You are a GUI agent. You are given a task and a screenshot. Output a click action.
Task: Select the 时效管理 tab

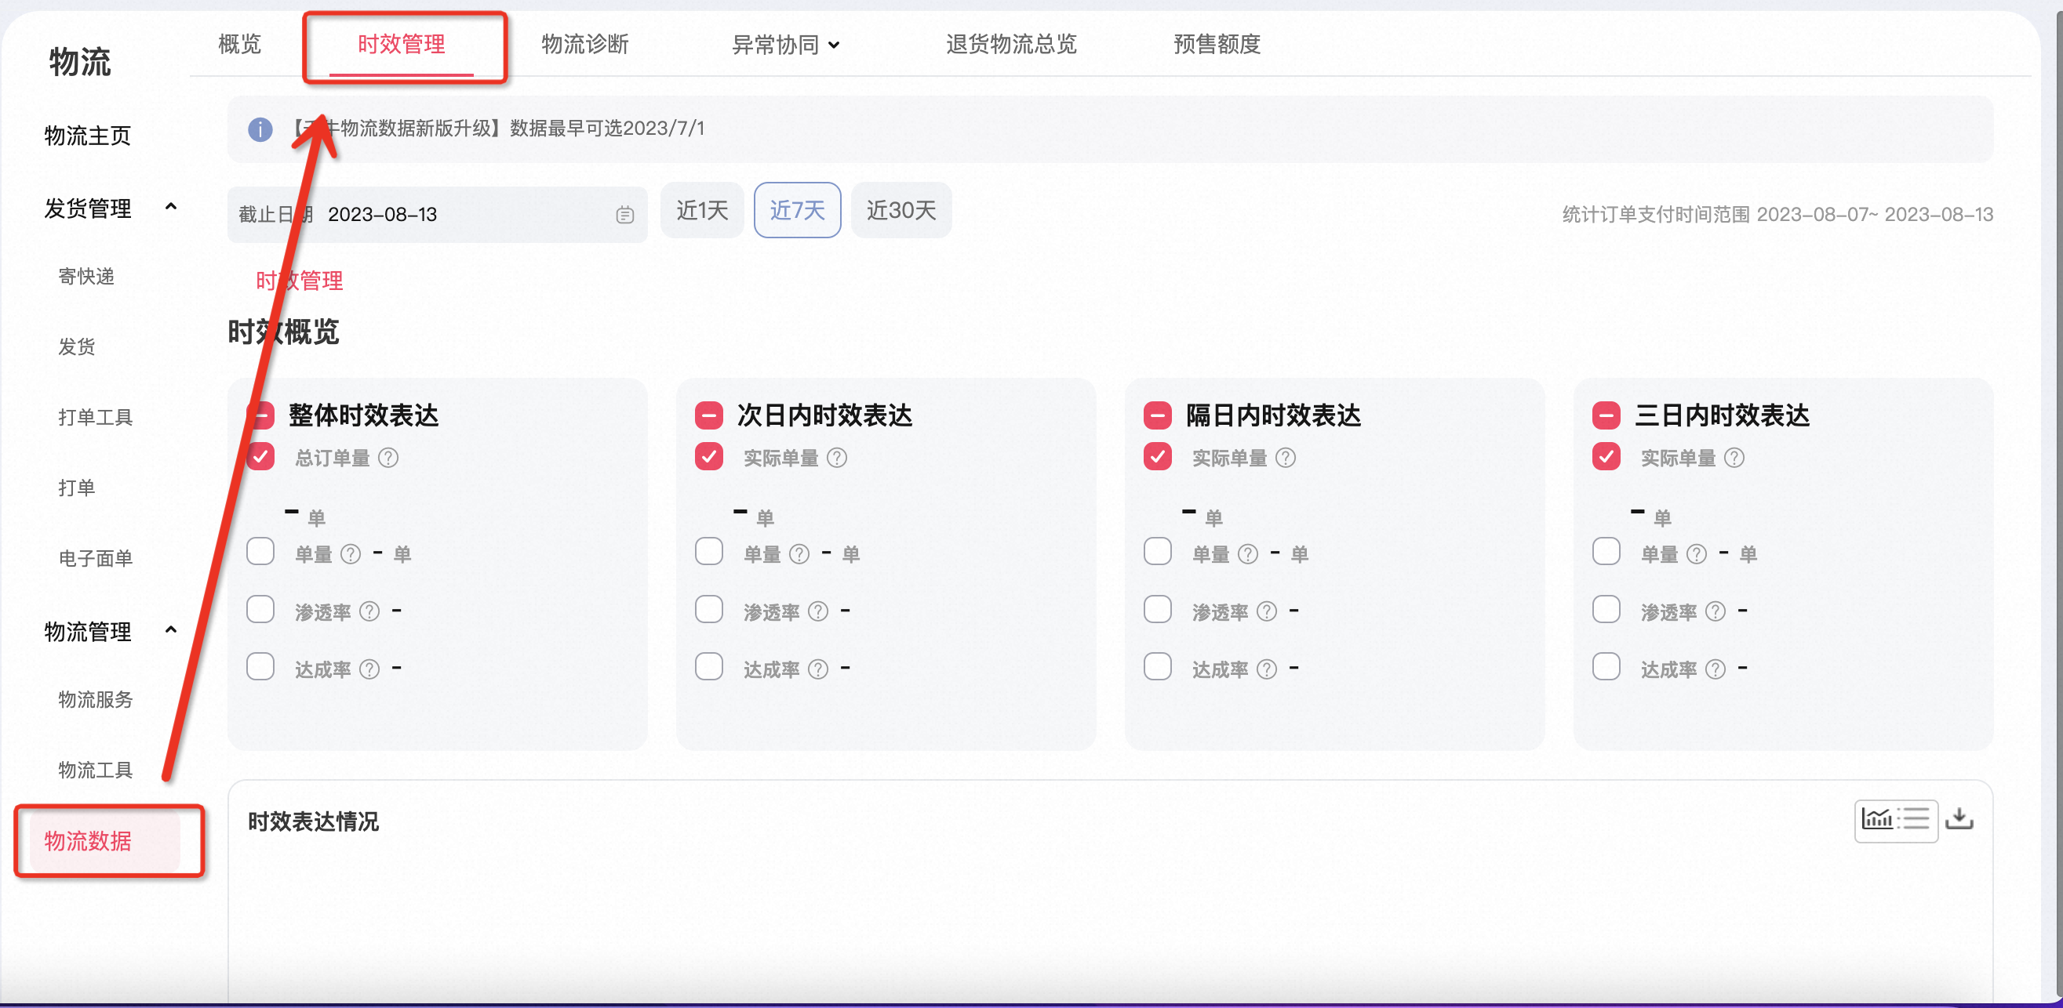[402, 44]
